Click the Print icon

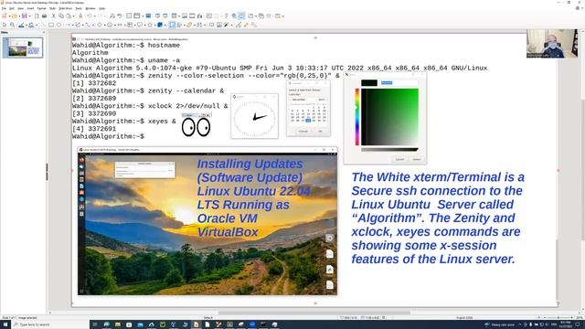click(x=45, y=16)
